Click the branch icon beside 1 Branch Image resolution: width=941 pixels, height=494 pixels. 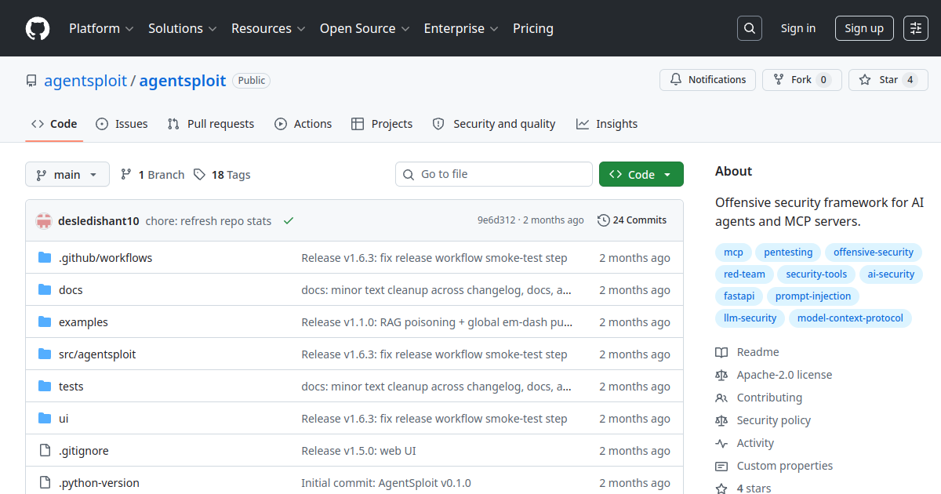126,175
